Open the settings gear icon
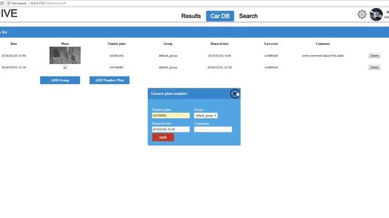 tap(362, 15)
